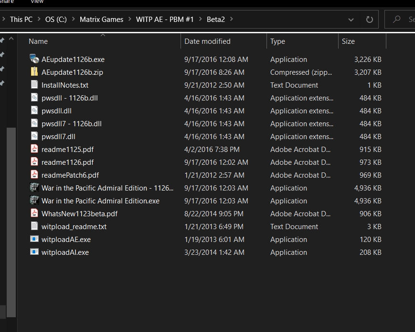This screenshot has height=332, width=415.
Task: Click the 'Compressed (zipp...' type cell
Action: (301, 72)
